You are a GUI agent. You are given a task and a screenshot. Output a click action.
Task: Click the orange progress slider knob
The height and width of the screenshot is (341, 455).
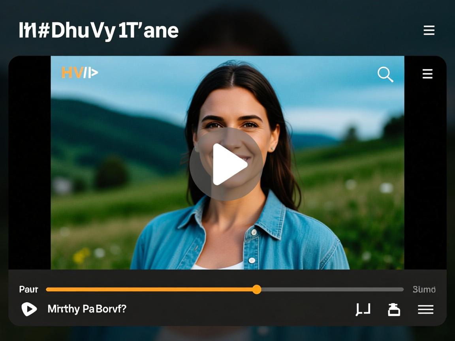256,289
